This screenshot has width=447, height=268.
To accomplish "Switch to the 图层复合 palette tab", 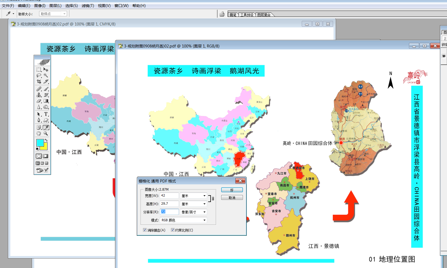I will (x=264, y=15).
